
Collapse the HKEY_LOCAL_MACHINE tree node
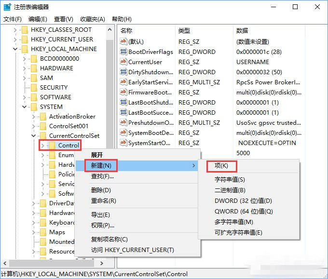coord(15,49)
